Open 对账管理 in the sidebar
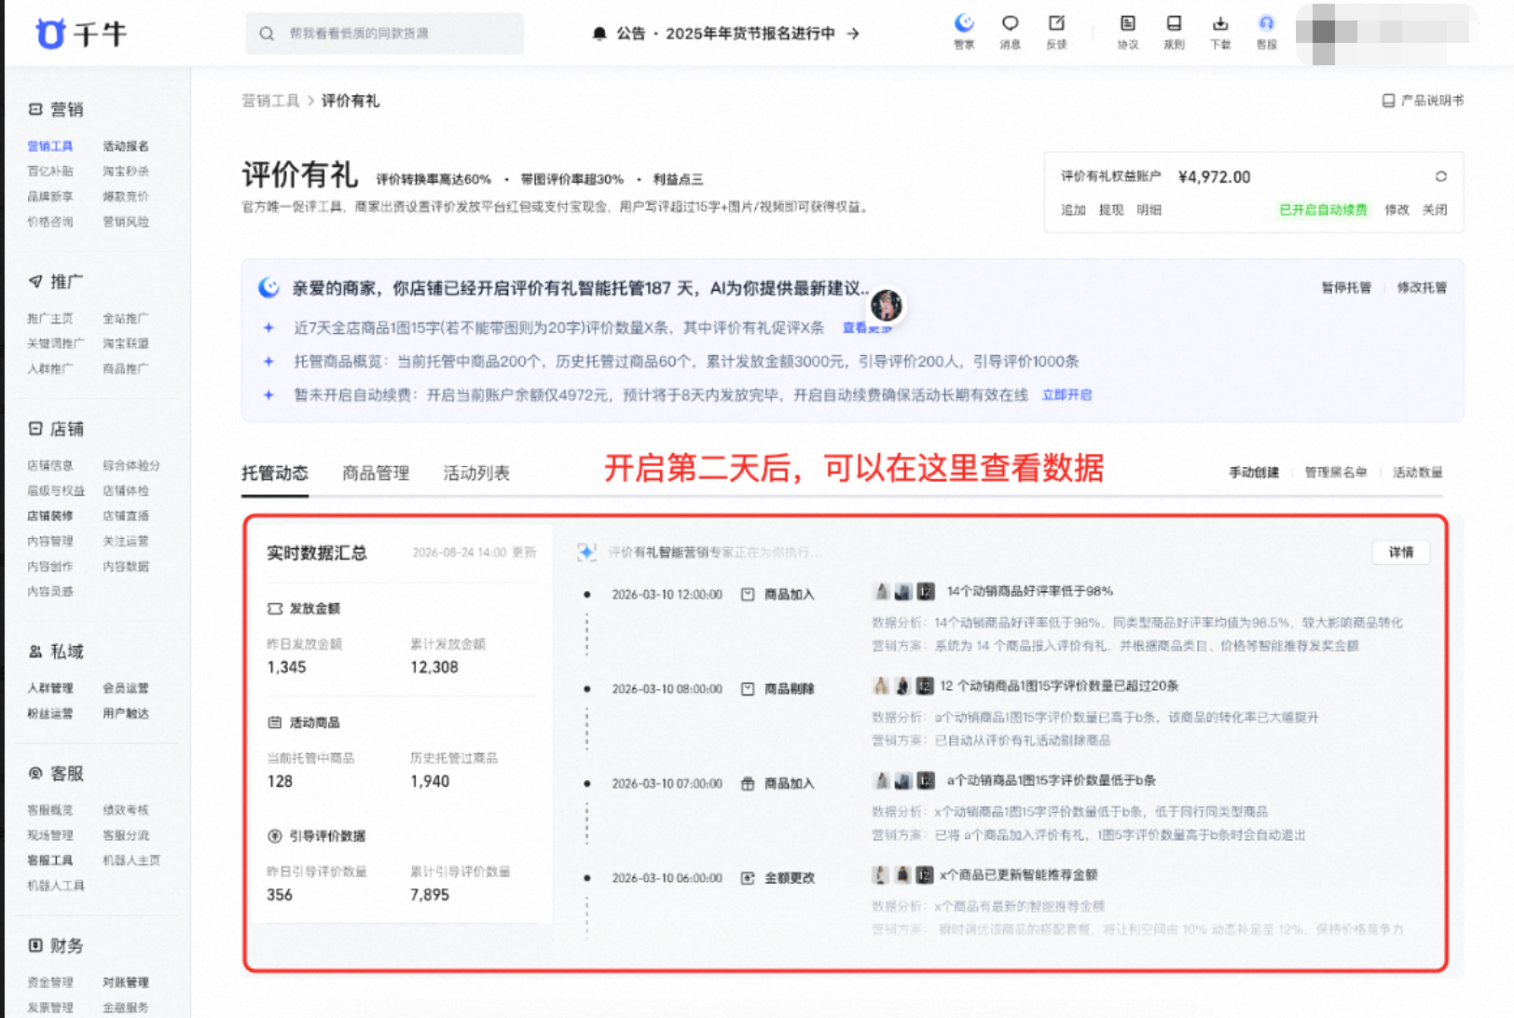 point(126,983)
